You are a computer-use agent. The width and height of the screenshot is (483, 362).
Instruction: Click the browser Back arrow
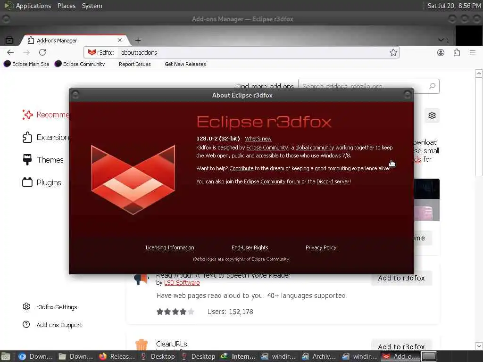(10, 52)
